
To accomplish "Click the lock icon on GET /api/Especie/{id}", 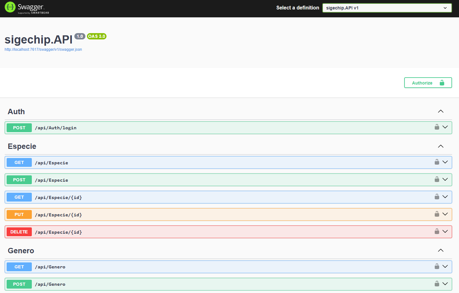I will coord(437,196).
